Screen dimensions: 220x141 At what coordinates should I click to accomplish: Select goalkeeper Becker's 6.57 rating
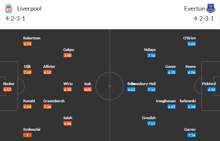pyautogui.click(x=7, y=89)
